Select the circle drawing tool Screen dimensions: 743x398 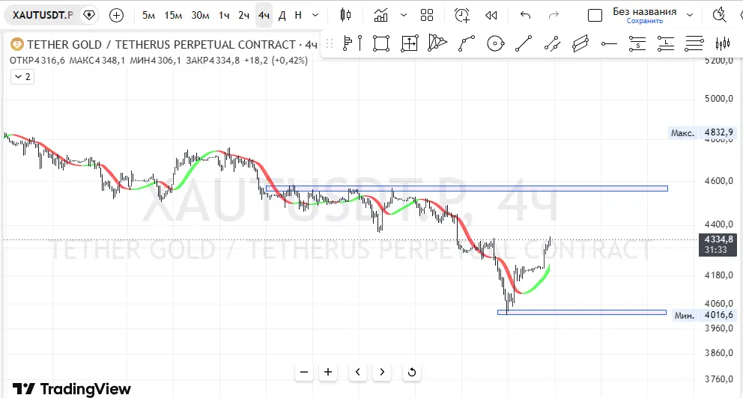(x=495, y=43)
